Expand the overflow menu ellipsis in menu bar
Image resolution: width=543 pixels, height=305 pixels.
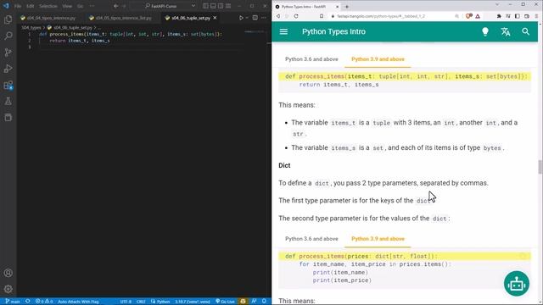(x=92, y=6)
